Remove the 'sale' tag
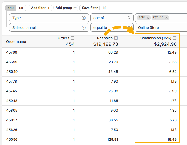The image size is (187, 145). pyautogui.click(x=148, y=18)
